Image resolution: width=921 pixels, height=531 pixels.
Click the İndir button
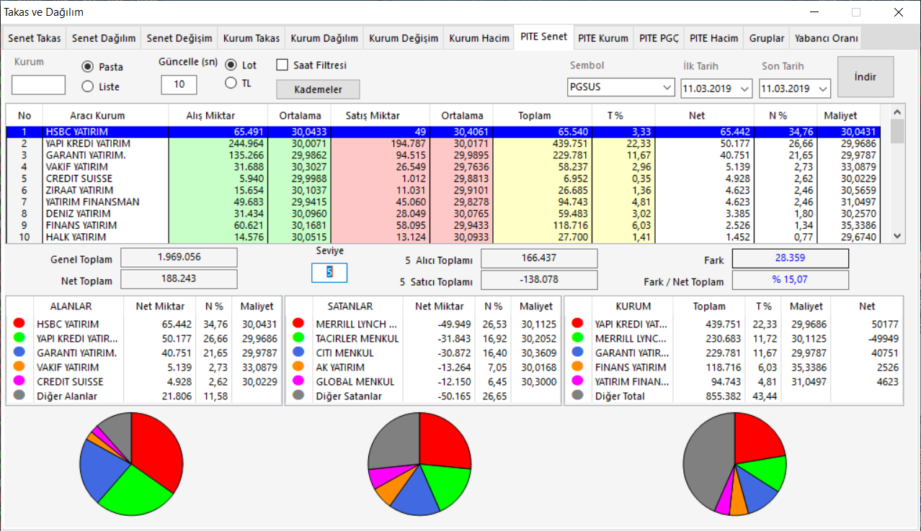point(866,76)
